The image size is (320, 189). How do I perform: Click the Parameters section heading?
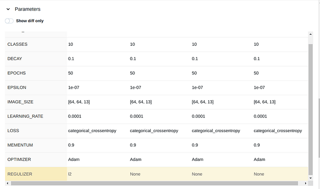point(27,9)
